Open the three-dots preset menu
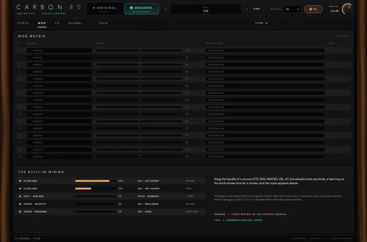The image size is (367, 242). [256, 9]
